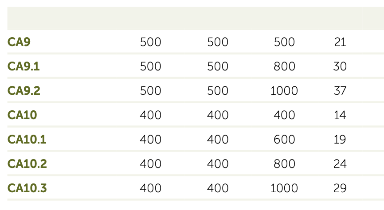Select the value 37 in CA9.2 row
384x210 pixels.
tap(340, 91)
